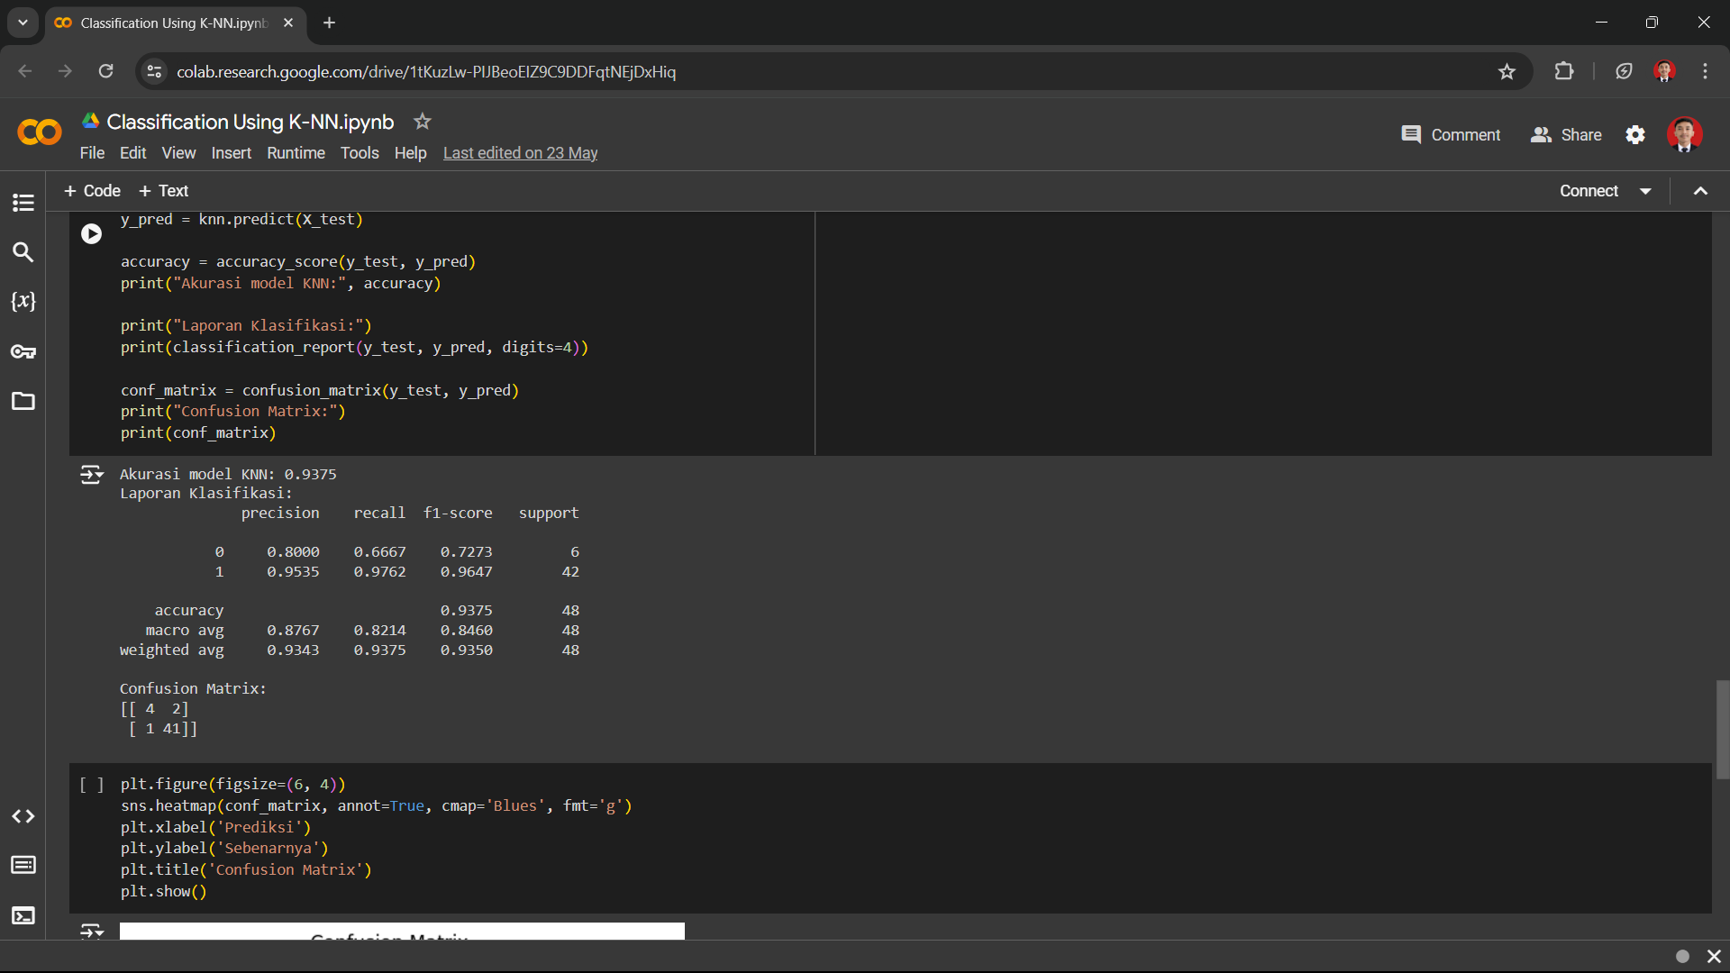Viewport: 1730px width, 973px height.
Task: Open the Table of contents sidebar icon
Action: [x=23, y=203]
